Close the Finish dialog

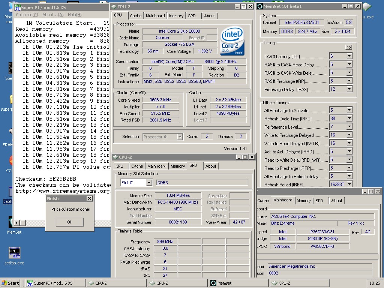tap(90, 199)
